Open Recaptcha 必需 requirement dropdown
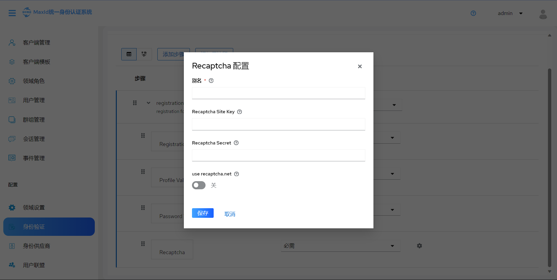557x280 pixels. tap(341, 246)
